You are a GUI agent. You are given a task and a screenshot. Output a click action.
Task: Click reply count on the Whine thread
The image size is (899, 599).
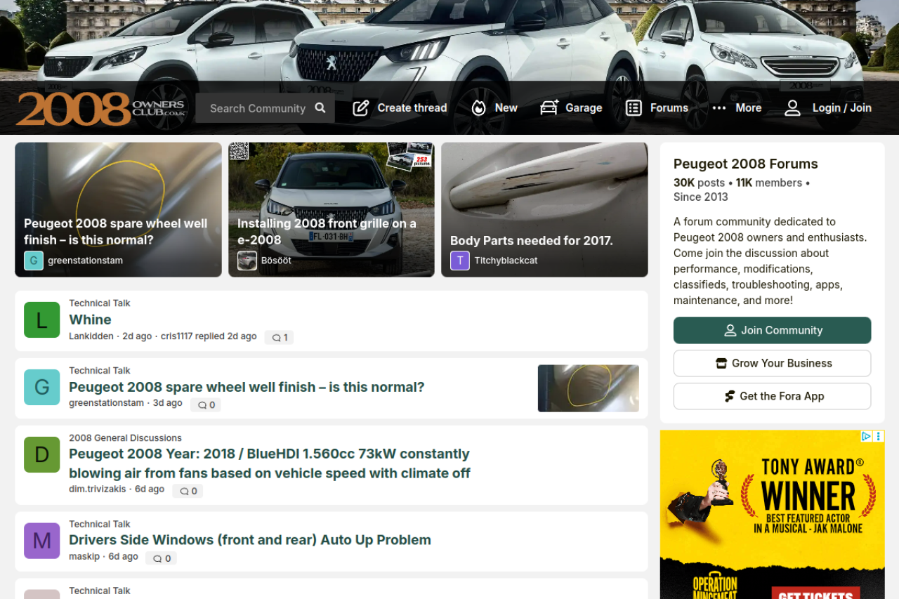[279, 338]
